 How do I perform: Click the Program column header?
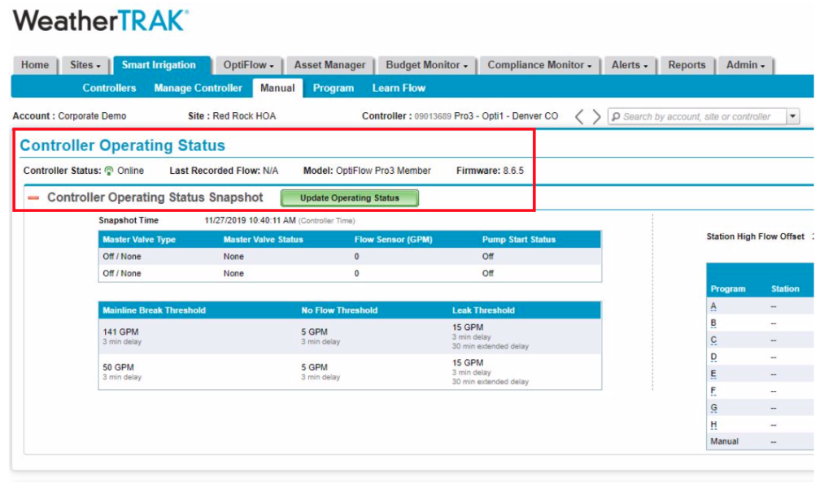(728, 289)
